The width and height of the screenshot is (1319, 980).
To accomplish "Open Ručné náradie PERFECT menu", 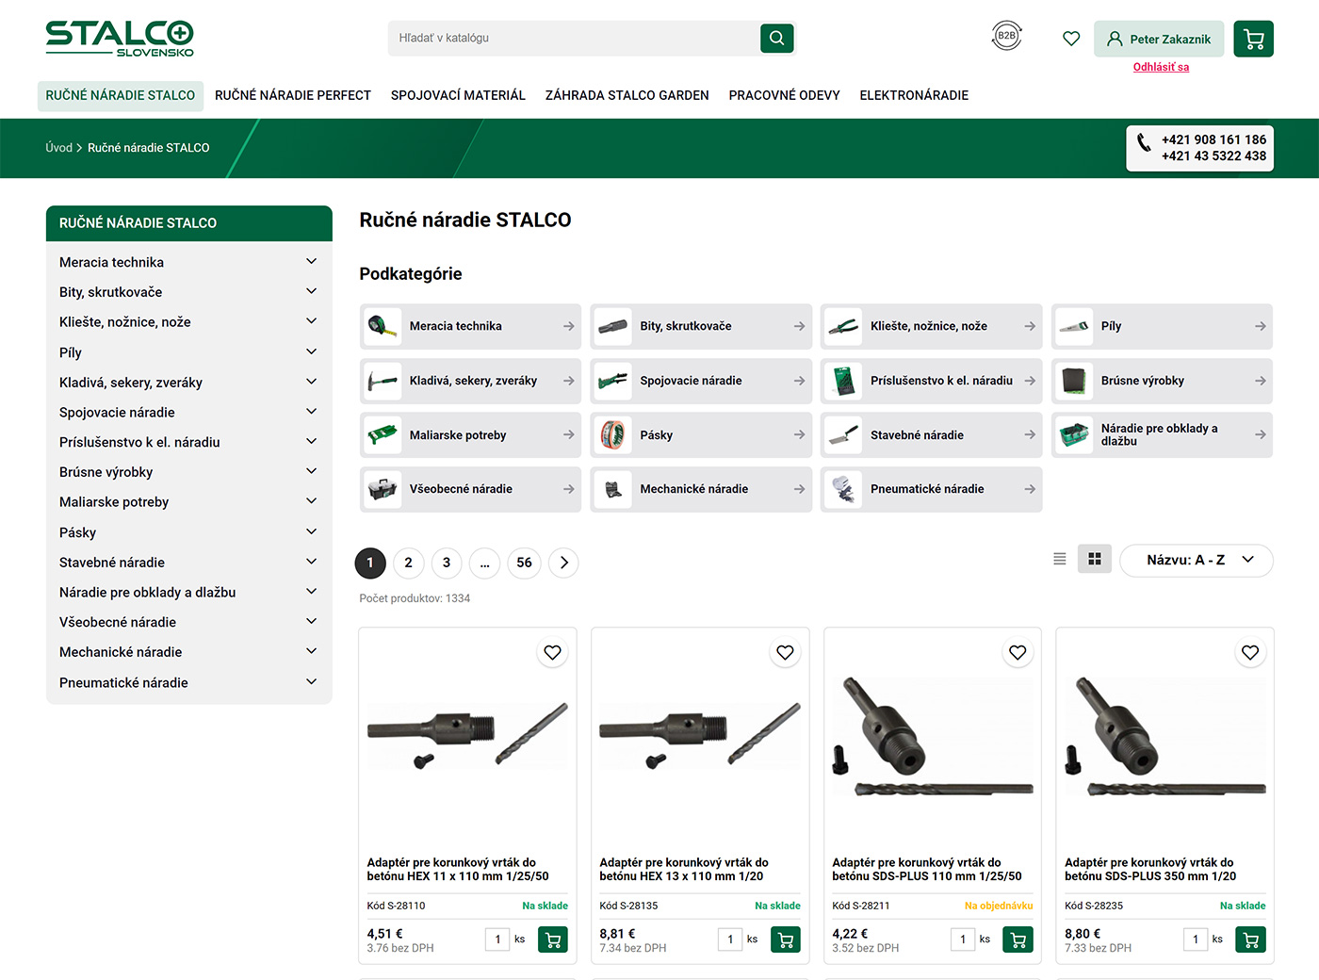I will [x=293, y=95].
